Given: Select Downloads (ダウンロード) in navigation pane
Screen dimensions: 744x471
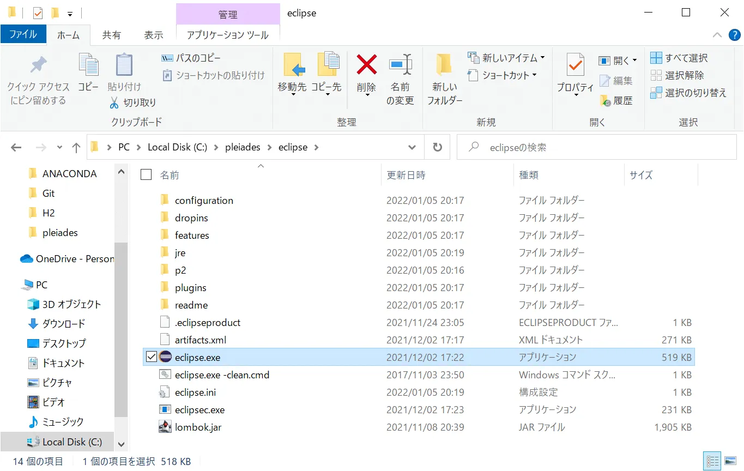Looking at the screenshot, I should coord(56,324).
